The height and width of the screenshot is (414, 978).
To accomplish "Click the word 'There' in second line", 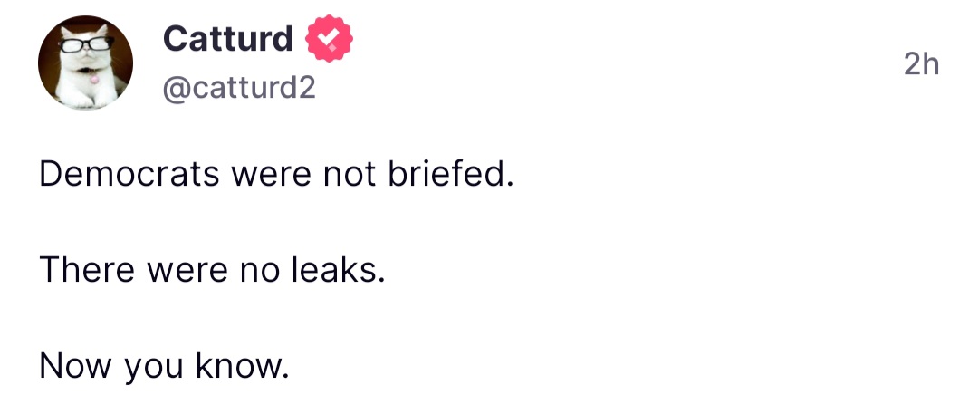I will [87, 270].
